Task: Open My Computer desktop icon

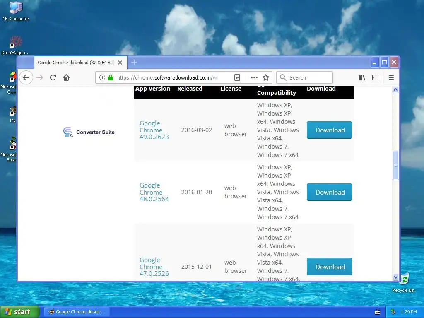Action: (x=16, y=11)
